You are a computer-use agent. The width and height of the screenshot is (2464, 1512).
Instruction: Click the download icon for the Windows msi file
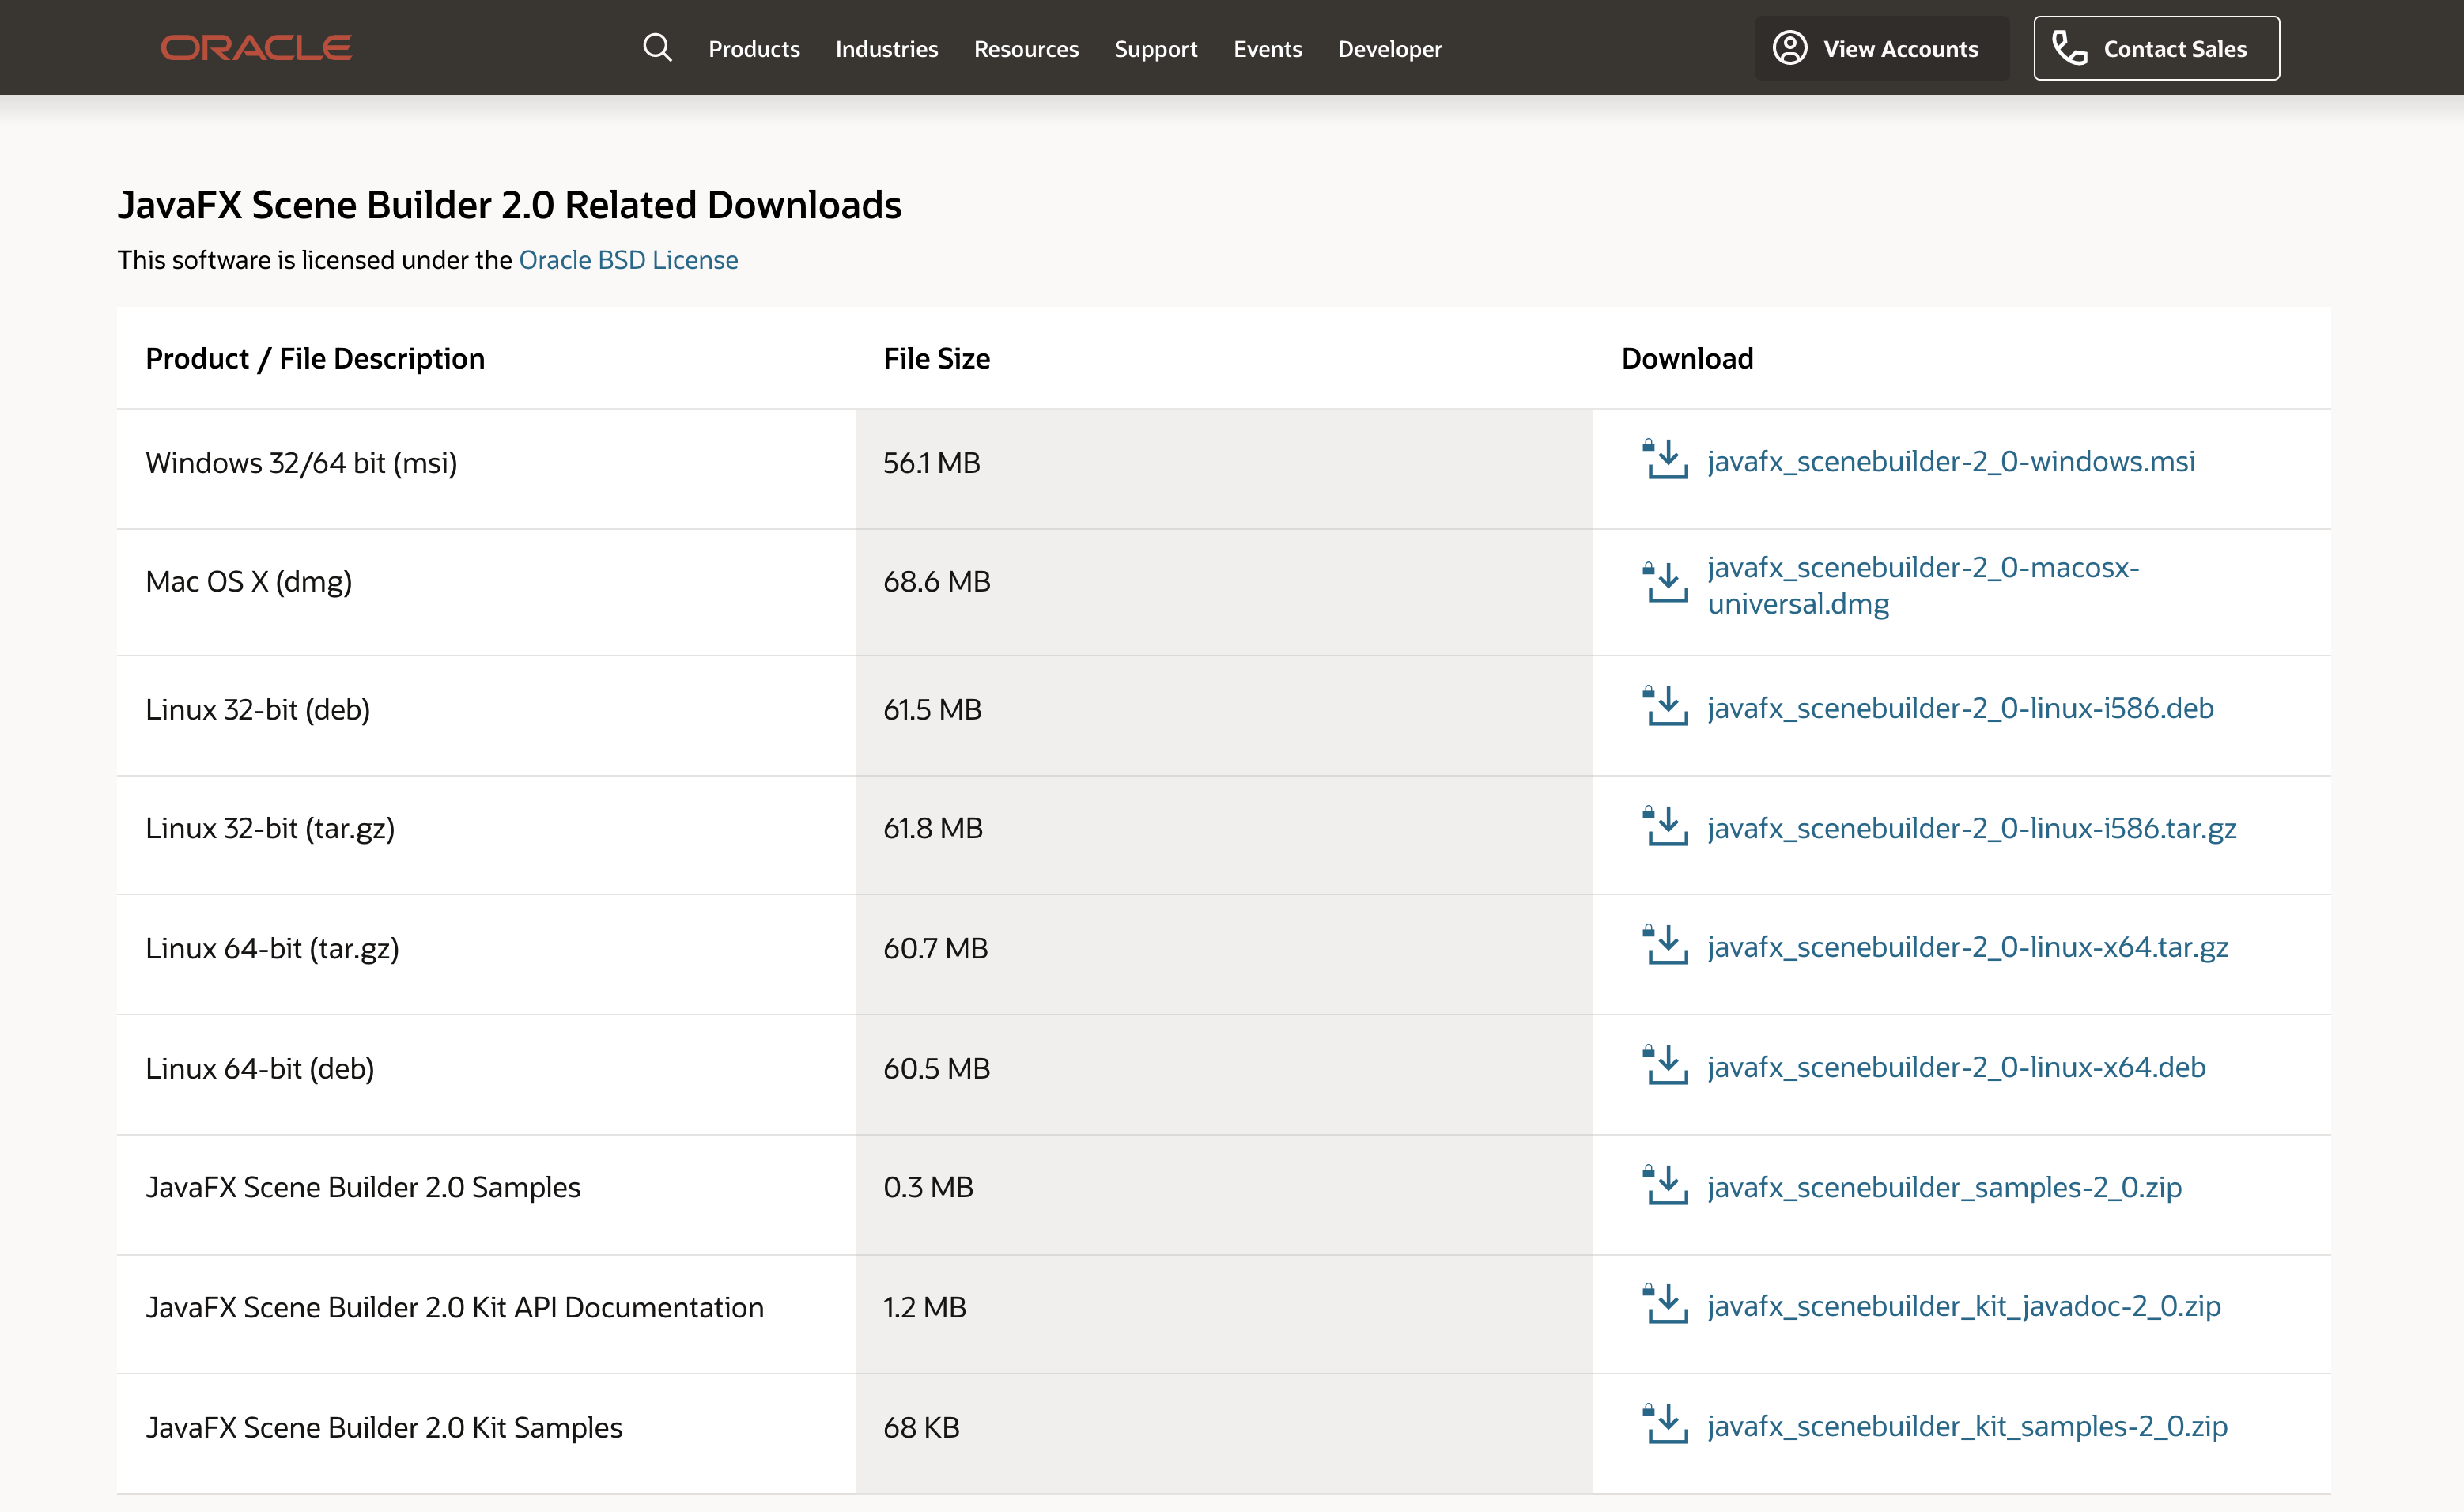[x=1666, y=460]
